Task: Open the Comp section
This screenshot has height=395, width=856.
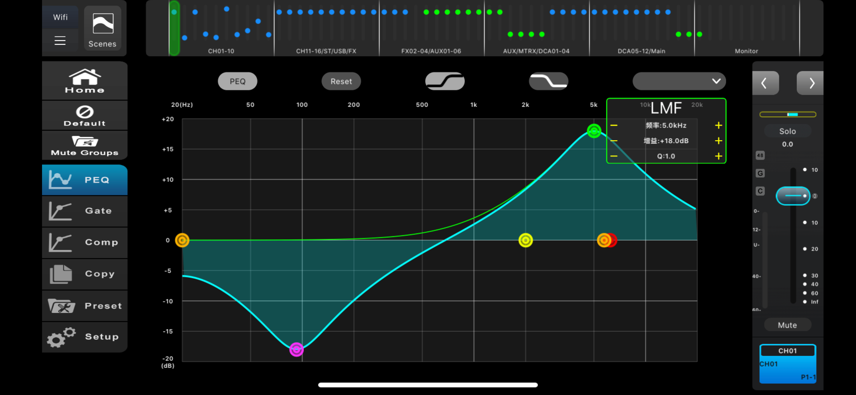Action: (85, 242)
